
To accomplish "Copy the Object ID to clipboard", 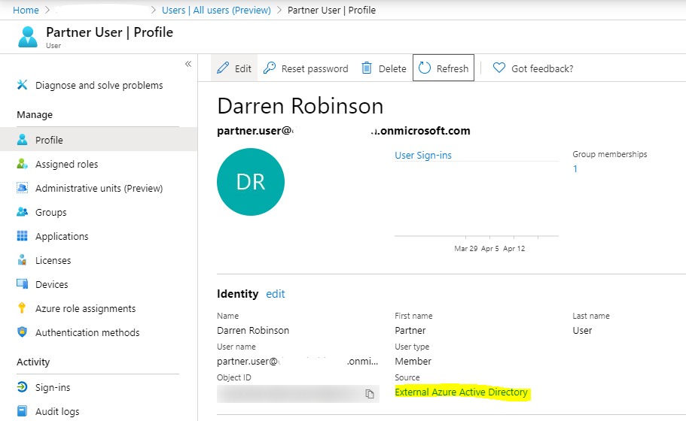I will 369,394.
